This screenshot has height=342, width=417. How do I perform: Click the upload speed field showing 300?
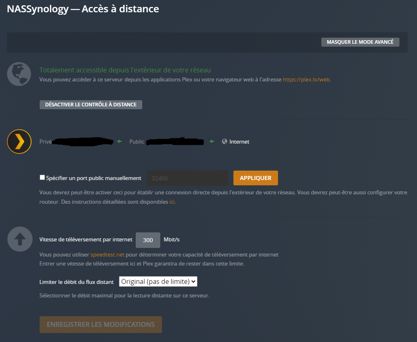(x=148, y=240)
